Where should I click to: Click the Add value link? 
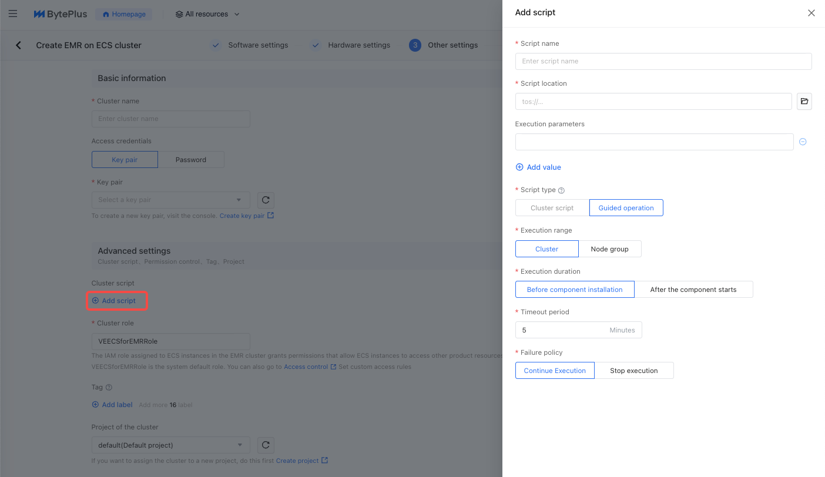(538, 167)
